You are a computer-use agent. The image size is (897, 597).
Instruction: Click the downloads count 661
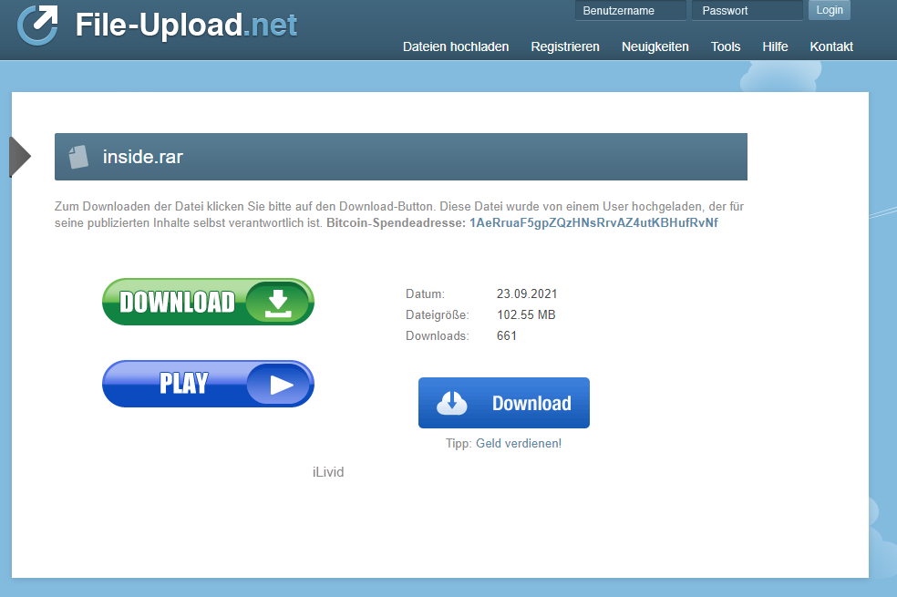[507, 335]
